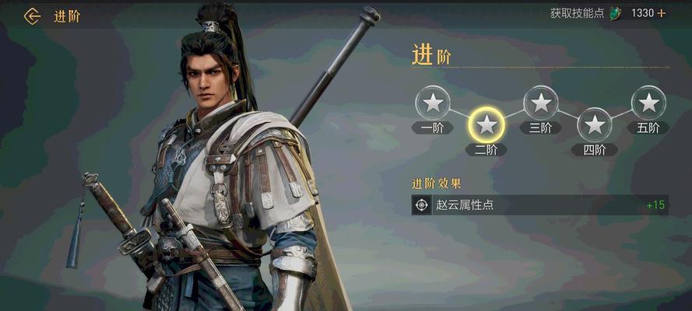The image size is (692, 311).
Task: Click the 进阶 title in top bar
Action: [x=67, y=16]
